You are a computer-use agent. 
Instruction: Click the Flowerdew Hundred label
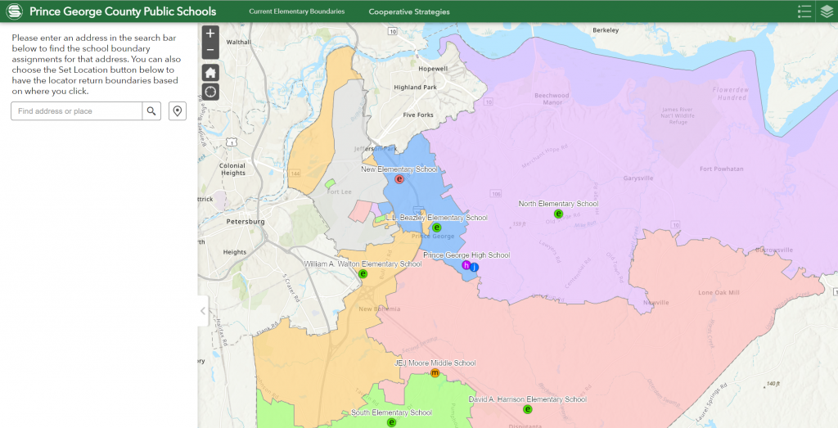pos(729,94)
